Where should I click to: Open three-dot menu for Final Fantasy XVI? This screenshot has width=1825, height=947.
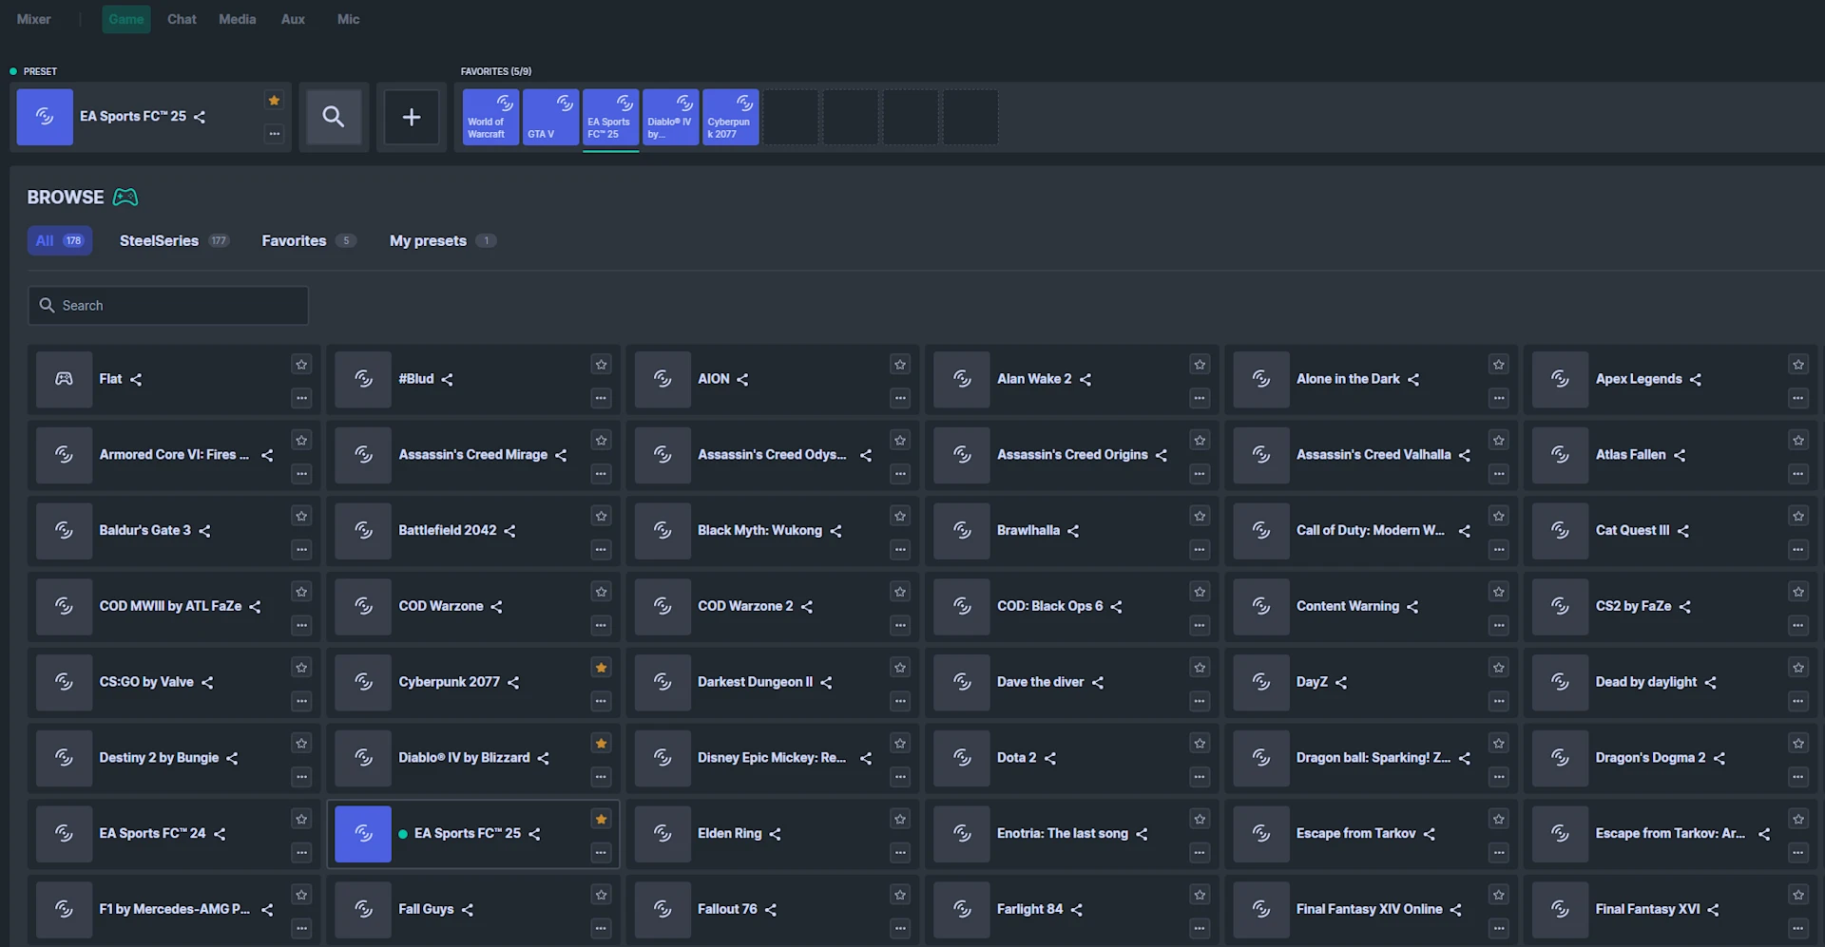tap(1798, 928)
